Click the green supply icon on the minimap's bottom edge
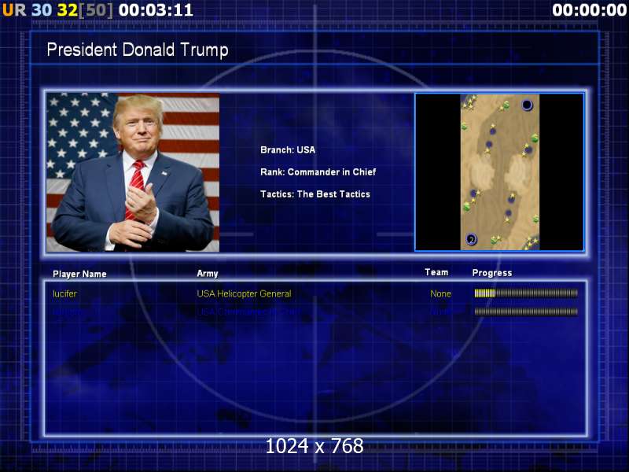The image size is (629, 472). [494, 240]
